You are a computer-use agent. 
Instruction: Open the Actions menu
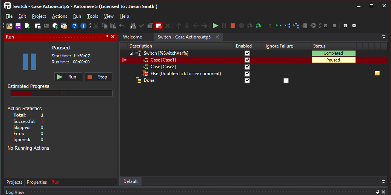point(60,16)
